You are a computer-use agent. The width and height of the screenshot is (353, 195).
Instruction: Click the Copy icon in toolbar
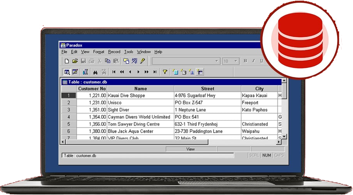click(x=108, y=61)
